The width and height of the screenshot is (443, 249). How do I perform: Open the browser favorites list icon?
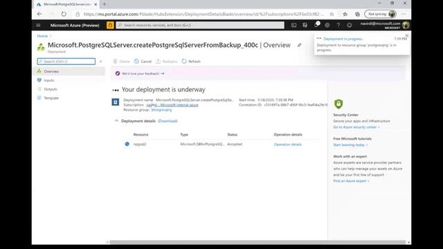(x=345, y=14)
